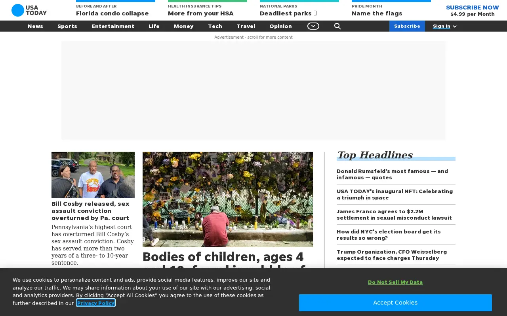This screenshot has width=507, height=316.
Task: Open the search magnifier icon
Action: 337,26
